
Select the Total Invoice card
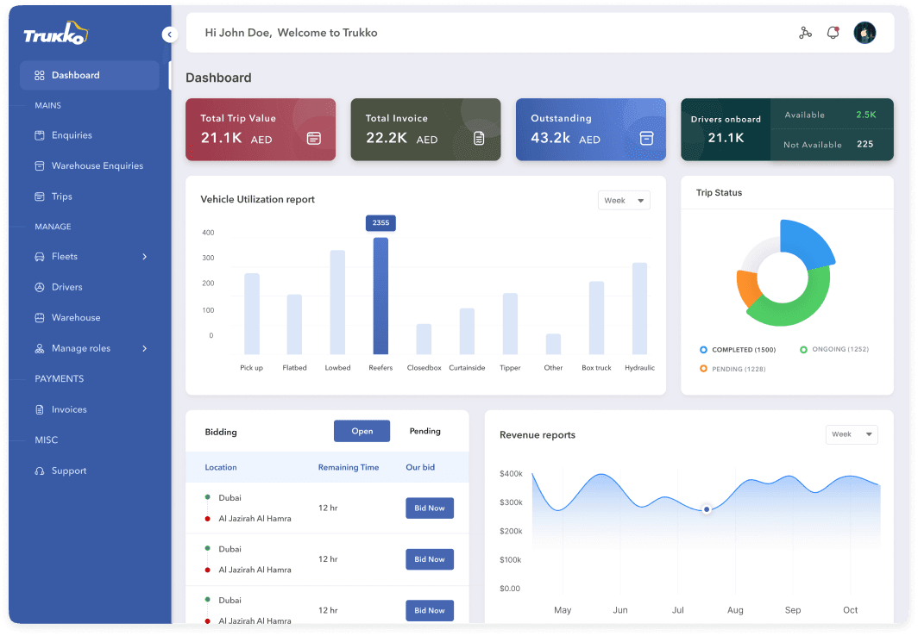tap(425, 130)
